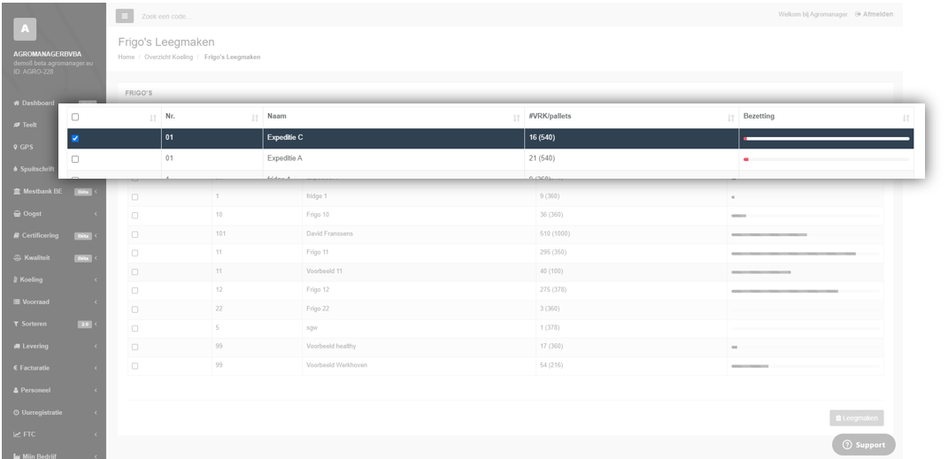948x459 pixels.
Task: Open the Support chat button
Action: coord(863,445)
